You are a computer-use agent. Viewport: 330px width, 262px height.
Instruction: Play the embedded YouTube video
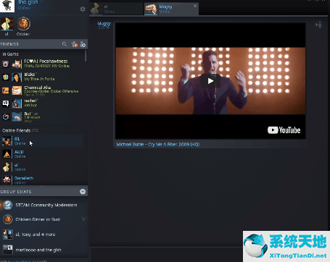[x=210, y=81]
